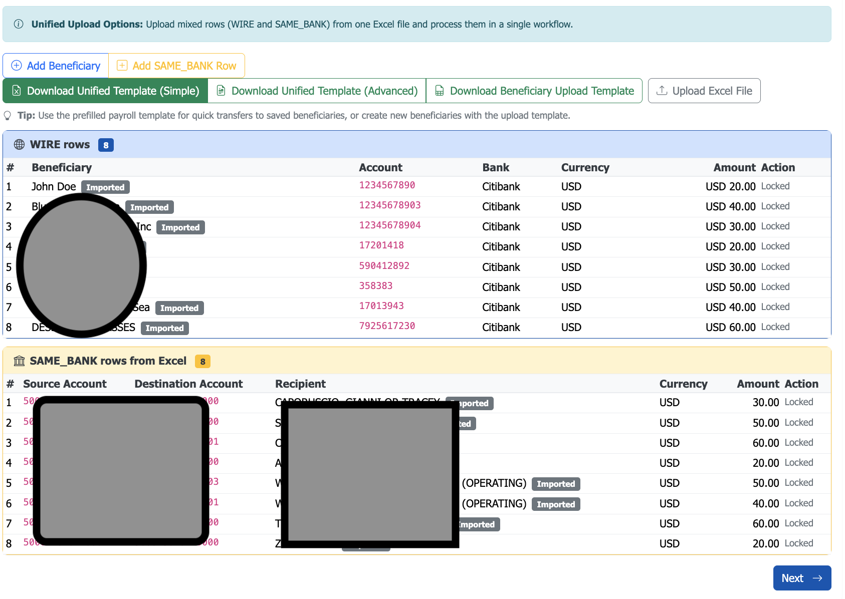Click the upload arrow icon on Upload Excel

click(x=662, y=91)
